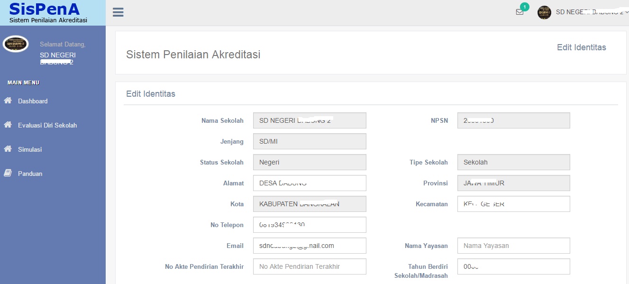Select the Dashboard home icon
629x284 pixels.
(9, 101)
